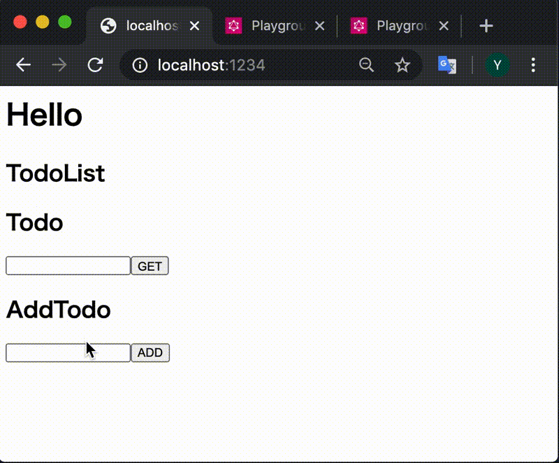Click inside the AddTodo text input field
559x463 pixels.
pyautogui.click(x=66, y=352)
